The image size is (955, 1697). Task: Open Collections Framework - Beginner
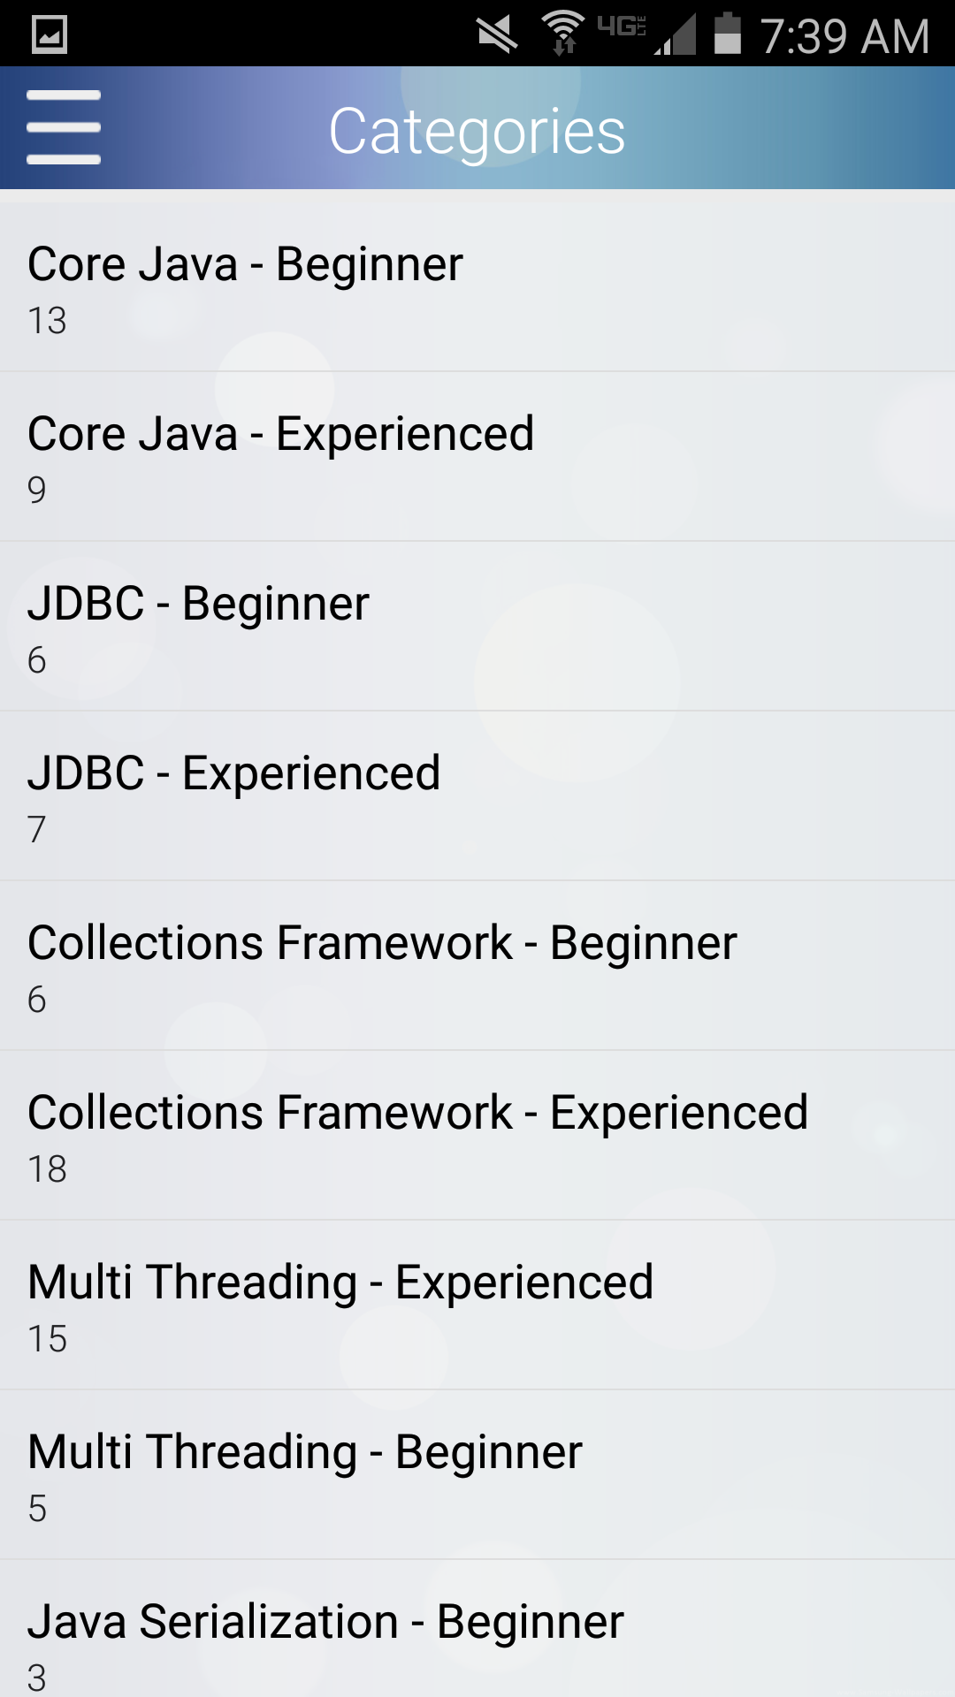point(477,963)
